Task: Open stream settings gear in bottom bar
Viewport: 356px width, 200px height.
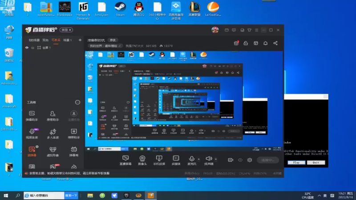Action: (x=250, y=160)
